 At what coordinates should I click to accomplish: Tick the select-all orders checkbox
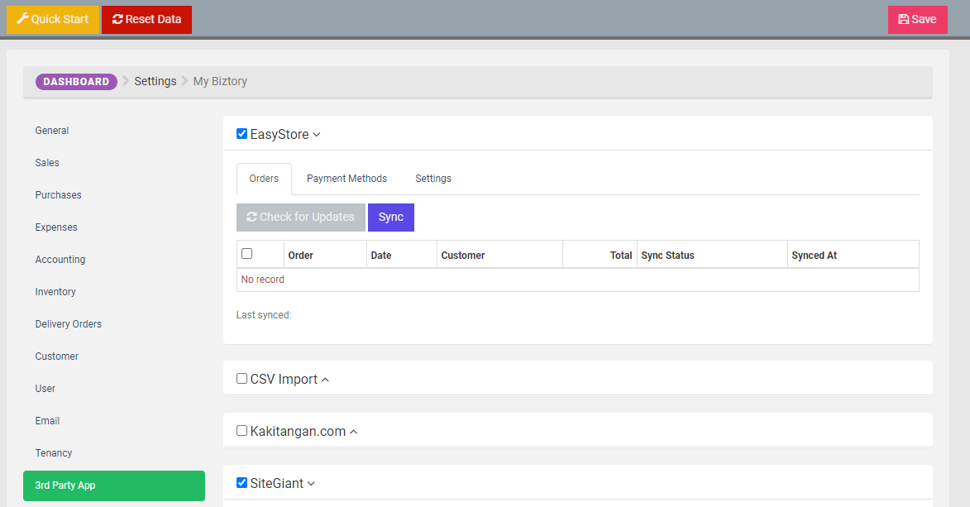click(247, 254)
